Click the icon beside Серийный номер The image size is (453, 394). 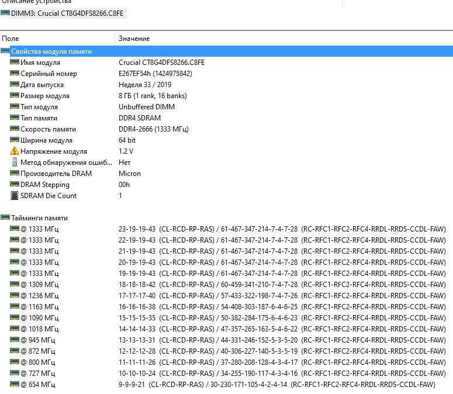[15, 73]
